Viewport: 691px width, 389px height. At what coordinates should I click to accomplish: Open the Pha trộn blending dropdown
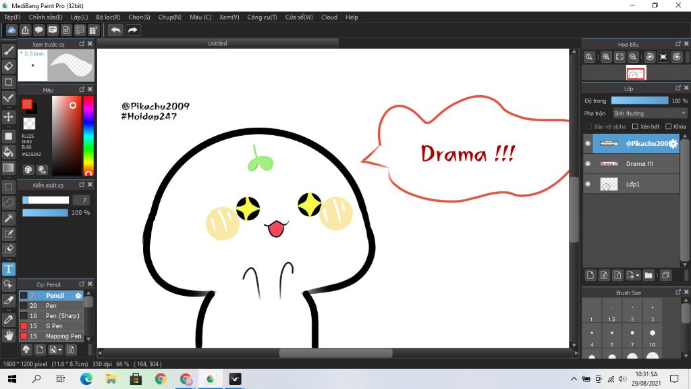coord(650,113)
